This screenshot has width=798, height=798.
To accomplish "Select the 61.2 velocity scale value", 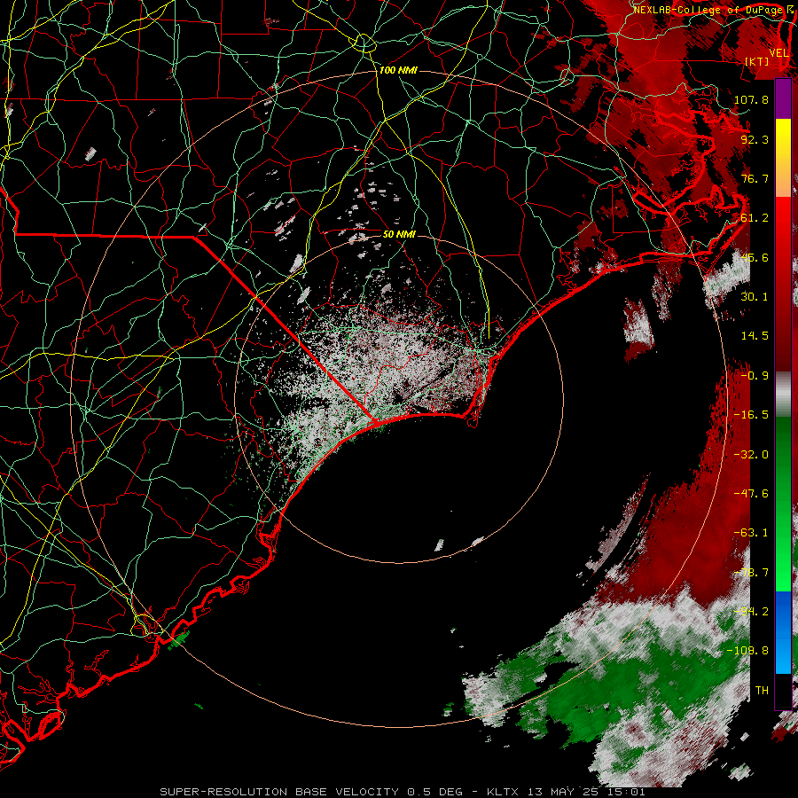I will (x=755, y=218).
